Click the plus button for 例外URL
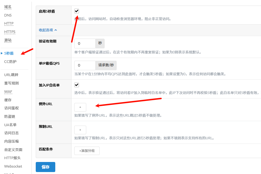 [x=80, y=107]
